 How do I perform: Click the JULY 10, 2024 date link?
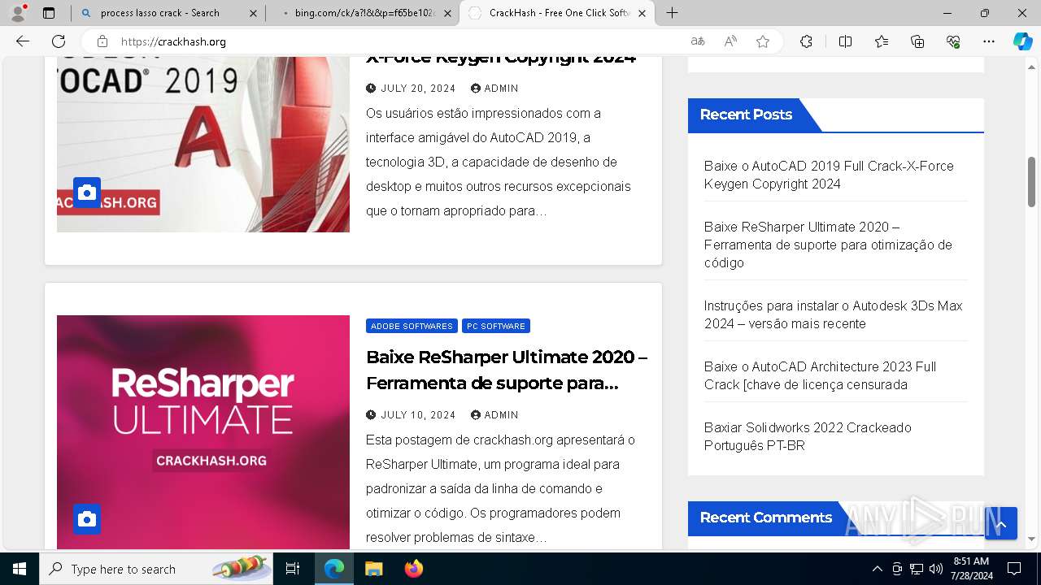(x=417, y=415)
